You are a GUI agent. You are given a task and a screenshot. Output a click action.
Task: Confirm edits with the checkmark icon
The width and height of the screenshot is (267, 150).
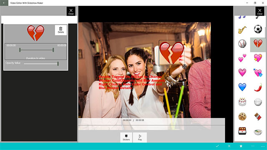coord(217,146)
